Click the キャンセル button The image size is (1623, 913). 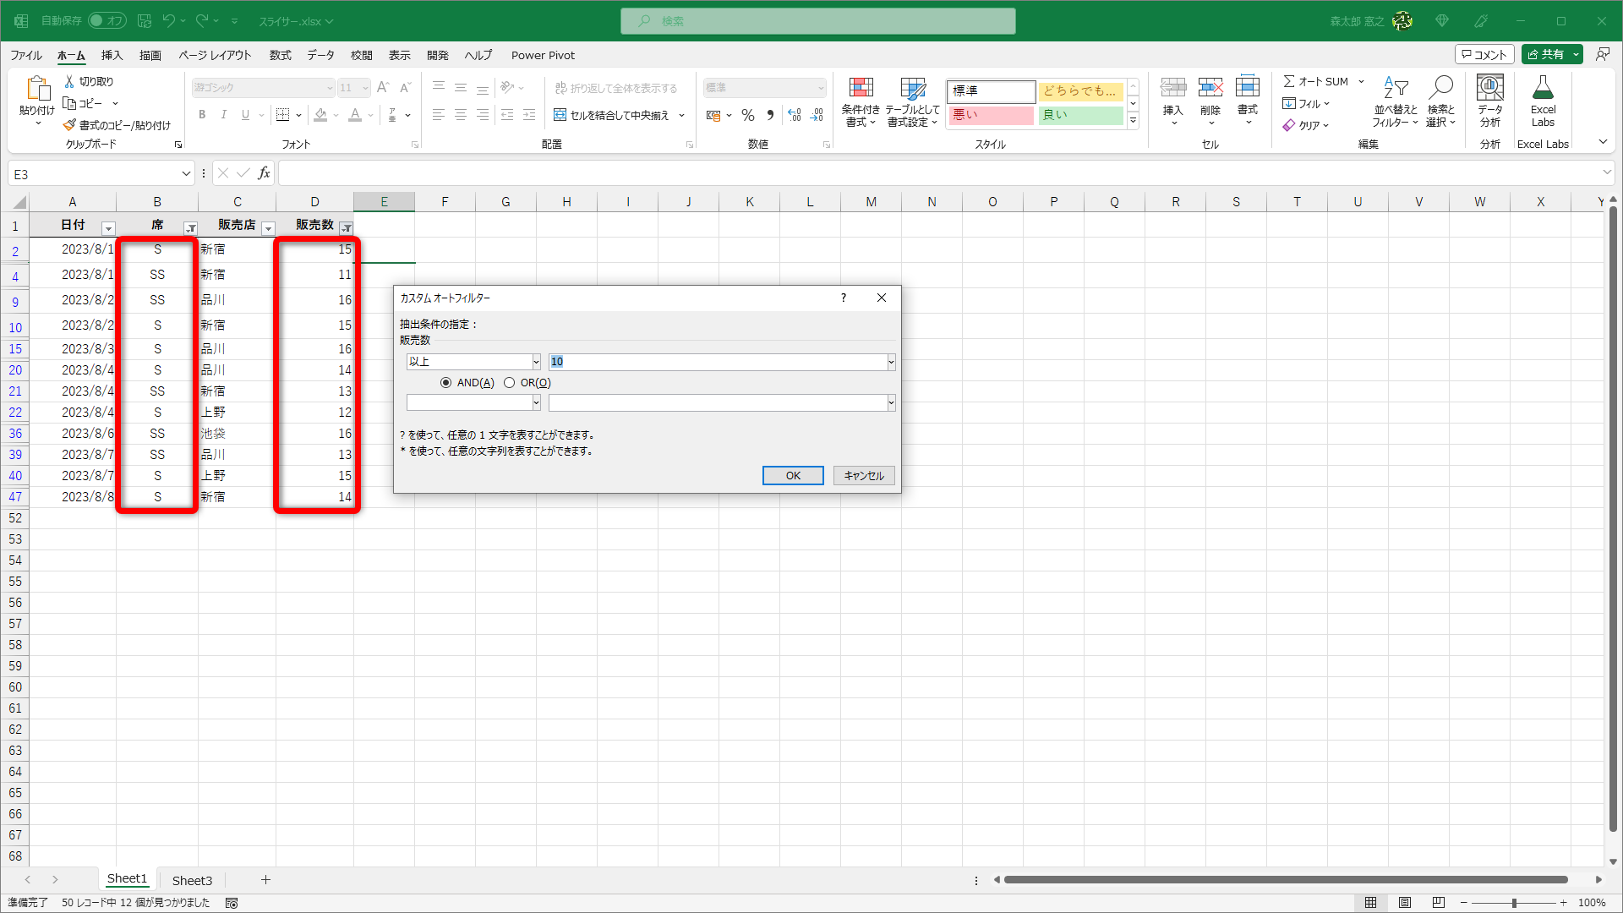tap(863, 475)
